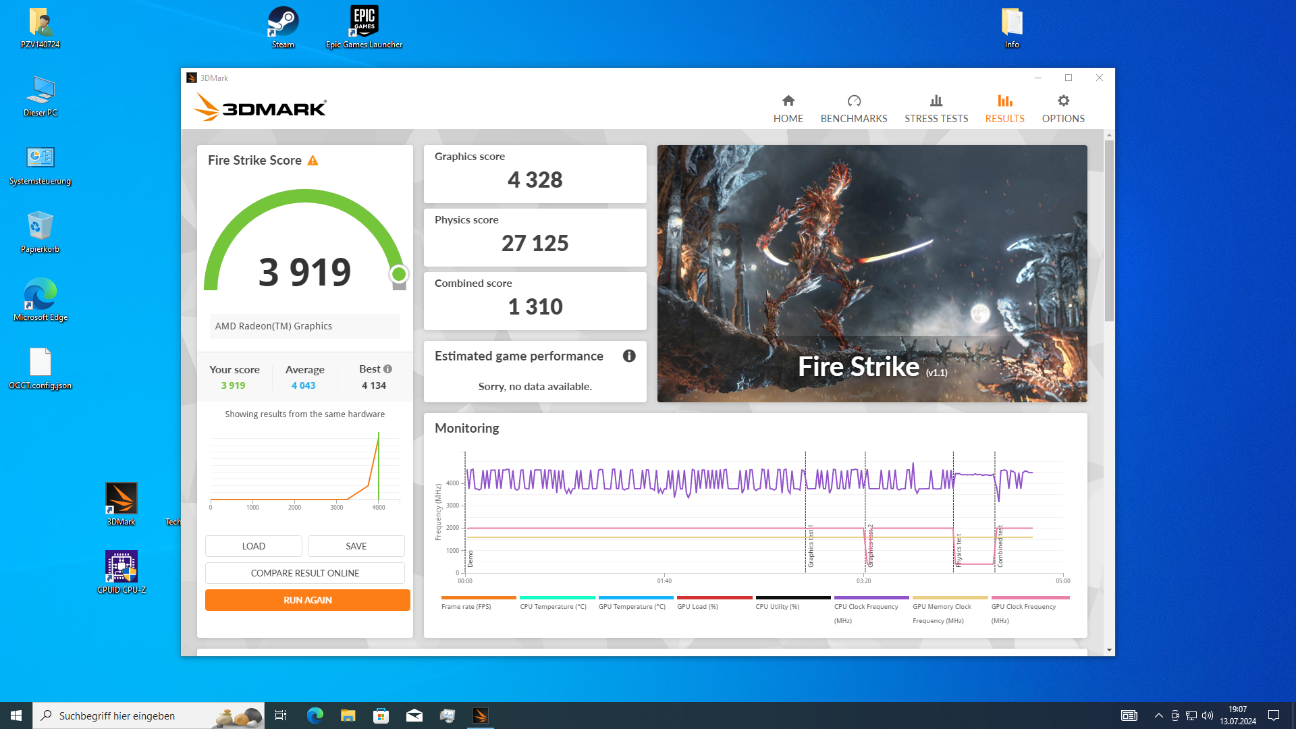The width and height of the screenshot is (1296, 729).
Task: Select the CPUID CPU-Z desktop icon
Action: pos(122,572)
